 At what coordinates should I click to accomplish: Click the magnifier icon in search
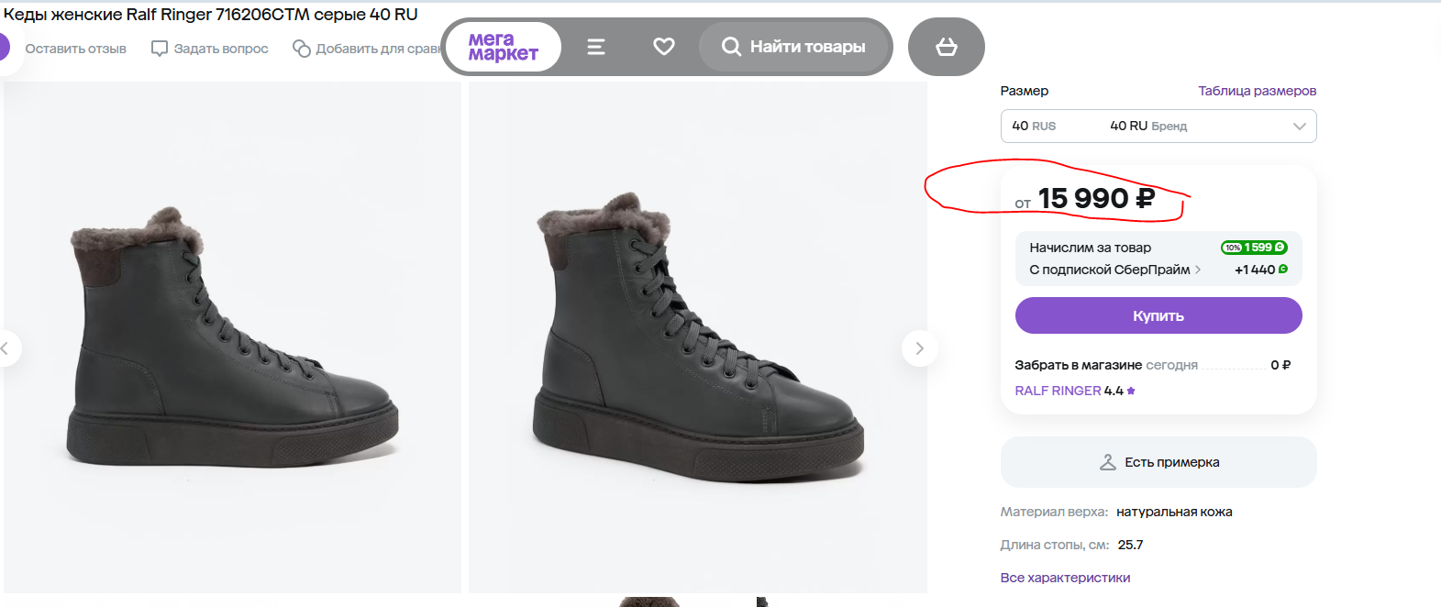coord(731,47)
